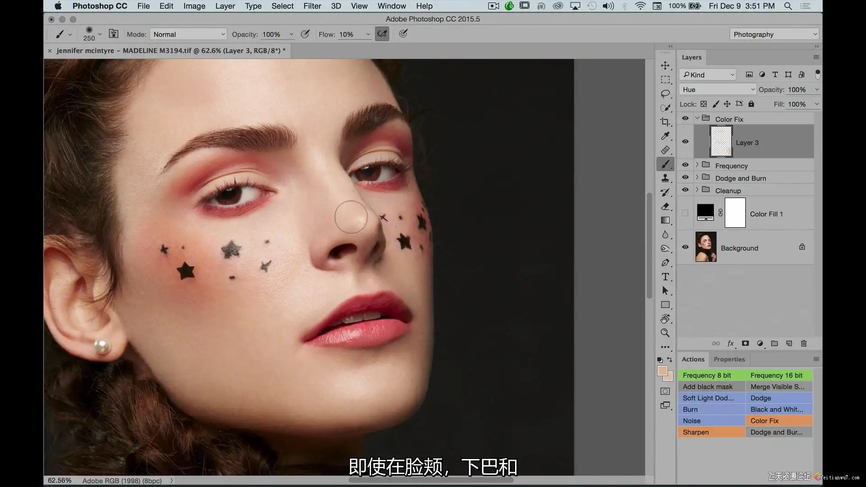This screenshot has height=487, width=866.
Task: Create a new layer via panel icon
Action: 789,344
